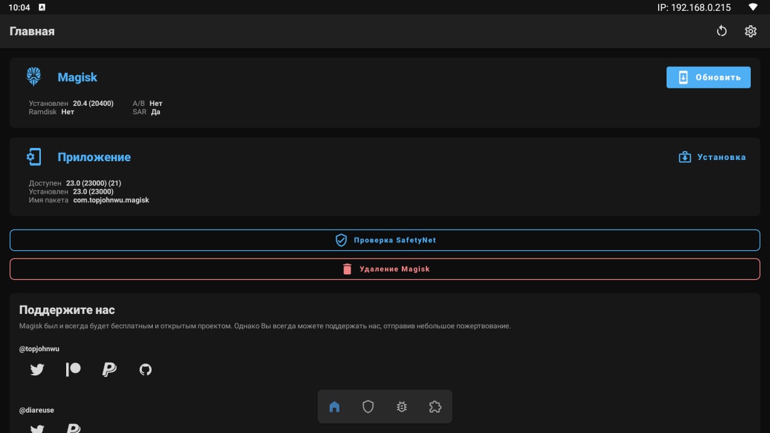The image size is (770, 433).
Task: Click the Приложение app icon
Action: (34, 157)
